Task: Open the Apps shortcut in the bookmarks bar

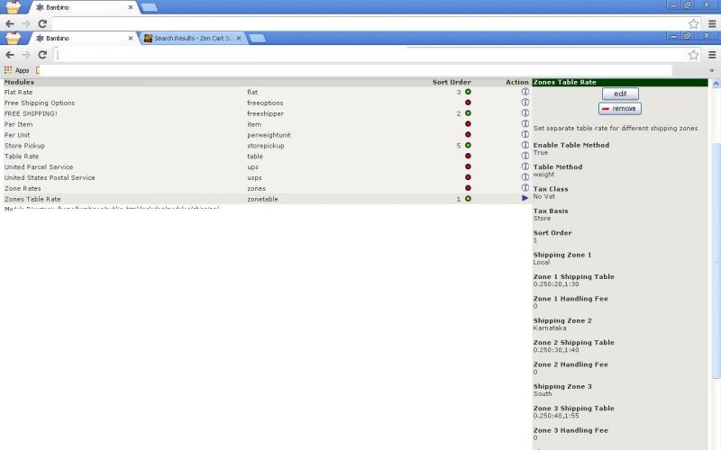Action: point(17,70)
